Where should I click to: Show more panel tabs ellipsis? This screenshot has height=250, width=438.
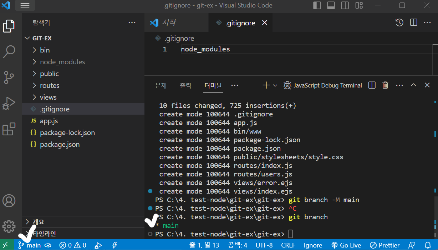tap(235, 85)
